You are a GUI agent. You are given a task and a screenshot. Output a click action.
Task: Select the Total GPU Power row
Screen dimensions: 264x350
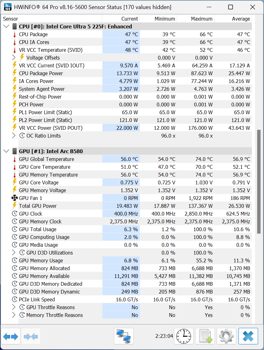[x=38, y=206]
